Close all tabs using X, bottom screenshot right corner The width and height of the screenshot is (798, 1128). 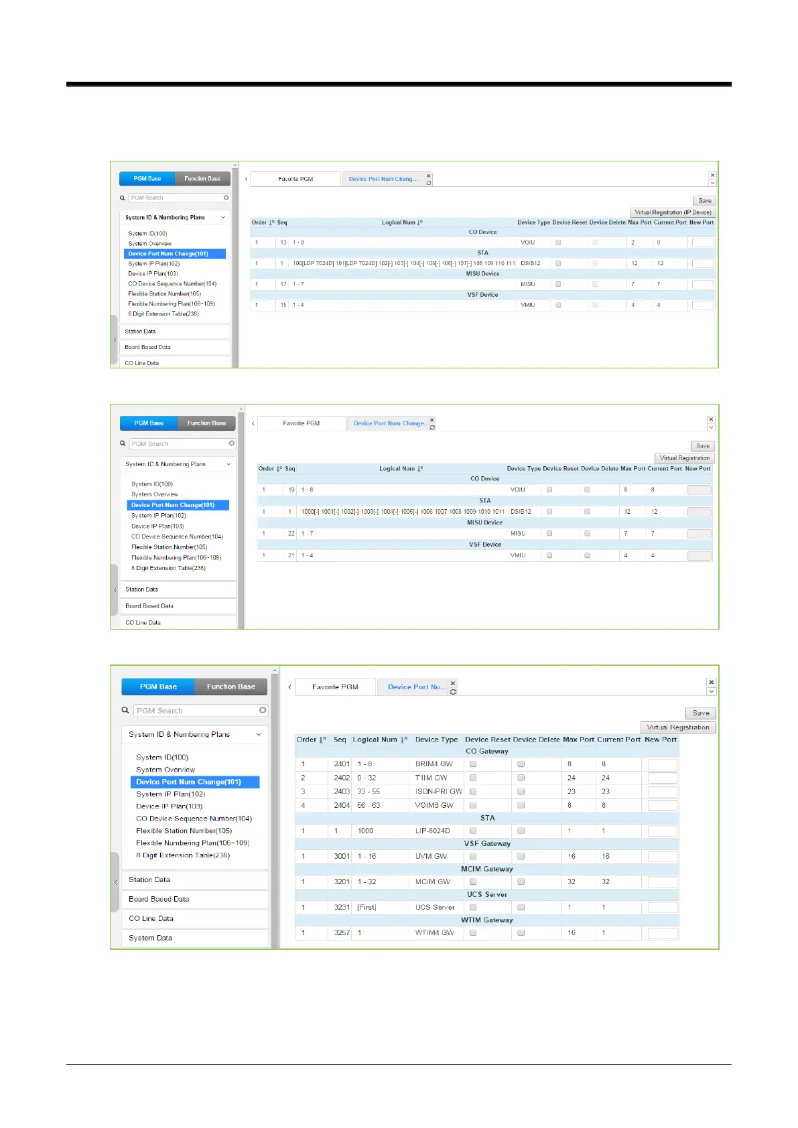click(x=712, y=682)
